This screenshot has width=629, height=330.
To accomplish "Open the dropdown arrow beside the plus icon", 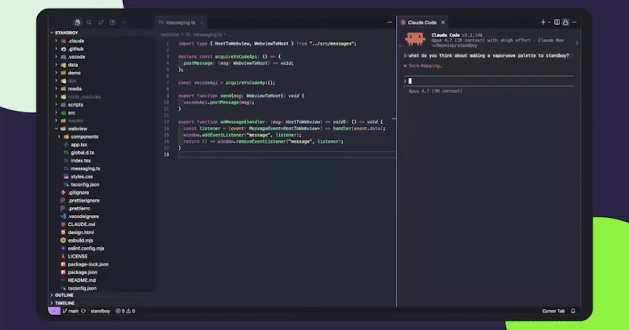I will [549, 23].
